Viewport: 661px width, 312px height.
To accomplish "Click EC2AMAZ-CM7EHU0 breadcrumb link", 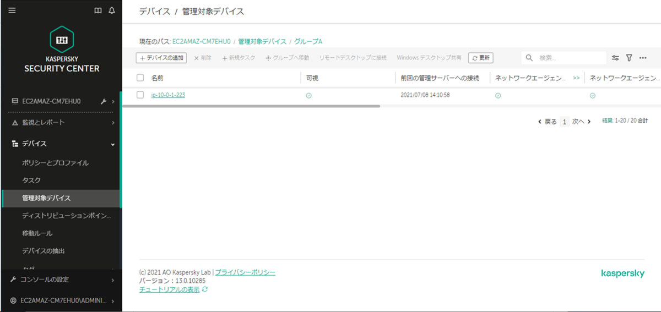I will tap(202, 41).
